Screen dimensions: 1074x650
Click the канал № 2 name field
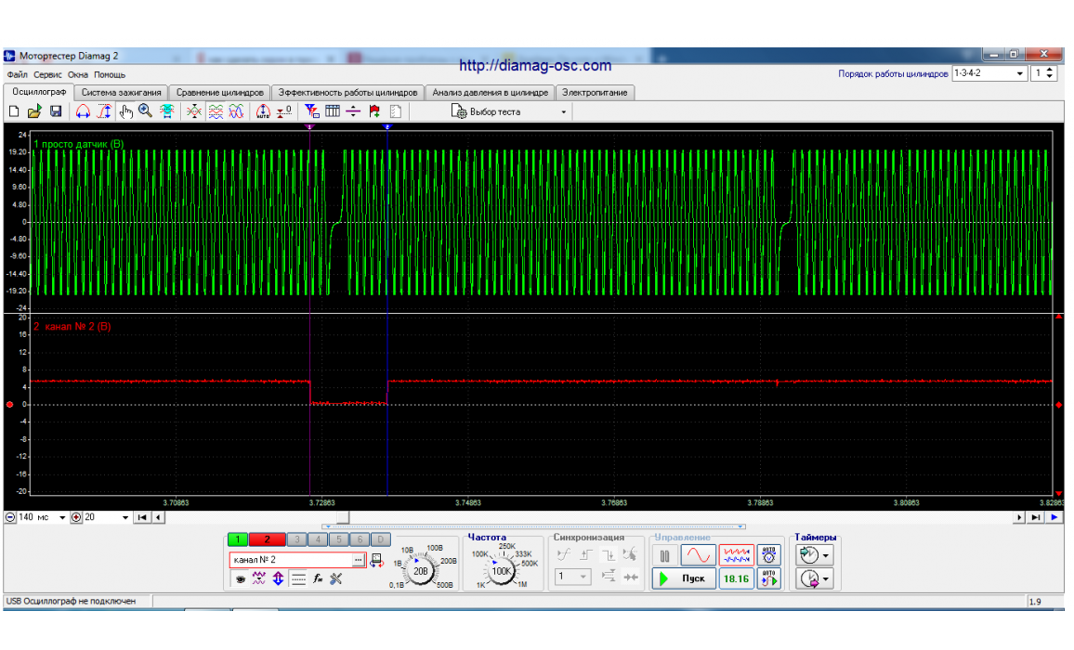[x=291, y=560]
